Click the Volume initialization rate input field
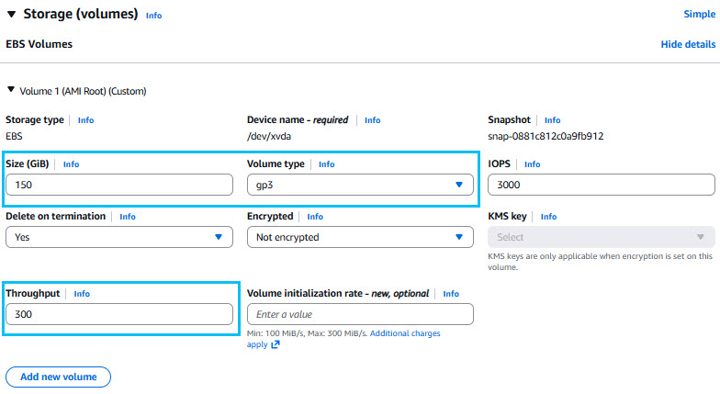The width and height of the screenshot is (720, 394). tap(360, 314)
